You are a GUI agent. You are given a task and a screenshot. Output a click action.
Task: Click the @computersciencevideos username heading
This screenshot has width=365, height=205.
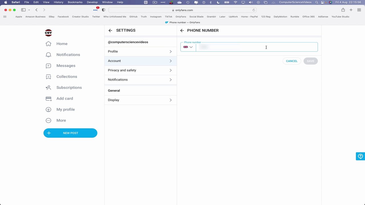128,42
